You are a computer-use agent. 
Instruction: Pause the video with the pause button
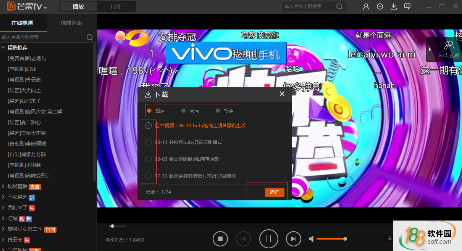pyautogui.click(x=268, y=239)
